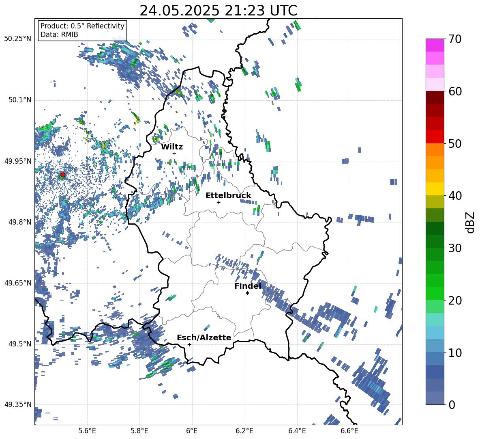Click the 'Data: RMIB' text

(59, 35)
